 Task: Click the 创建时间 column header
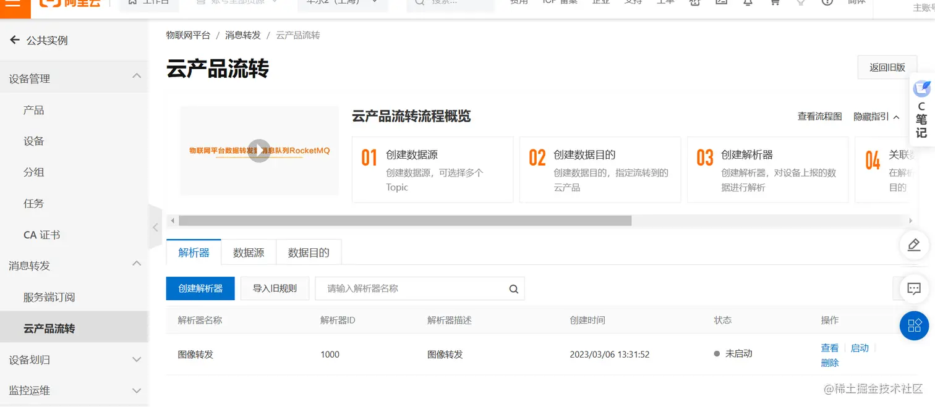[x=587, y=321]
